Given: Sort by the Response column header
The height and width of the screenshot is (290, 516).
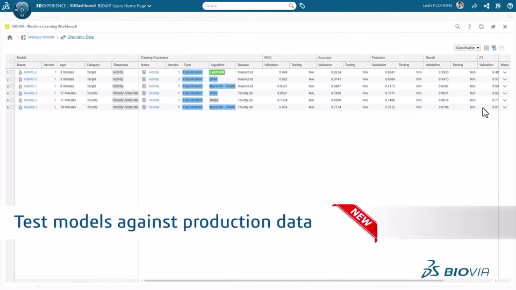Looking at the screenshot, I should point(125,65).
